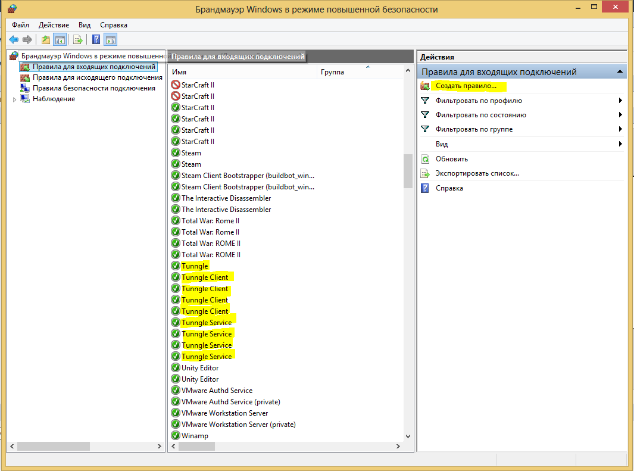Open Фильтровать по профилю submenu arrow
This screenshot has width=634, height=471.
tap(620, 100)
